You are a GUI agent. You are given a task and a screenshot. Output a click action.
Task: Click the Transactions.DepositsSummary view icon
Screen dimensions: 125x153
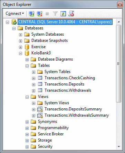[x=40, y=109]
